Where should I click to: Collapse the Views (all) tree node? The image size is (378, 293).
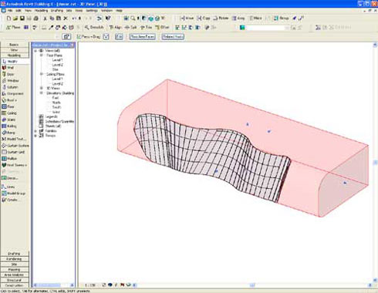pyautogui.click(x=35, y=51)
